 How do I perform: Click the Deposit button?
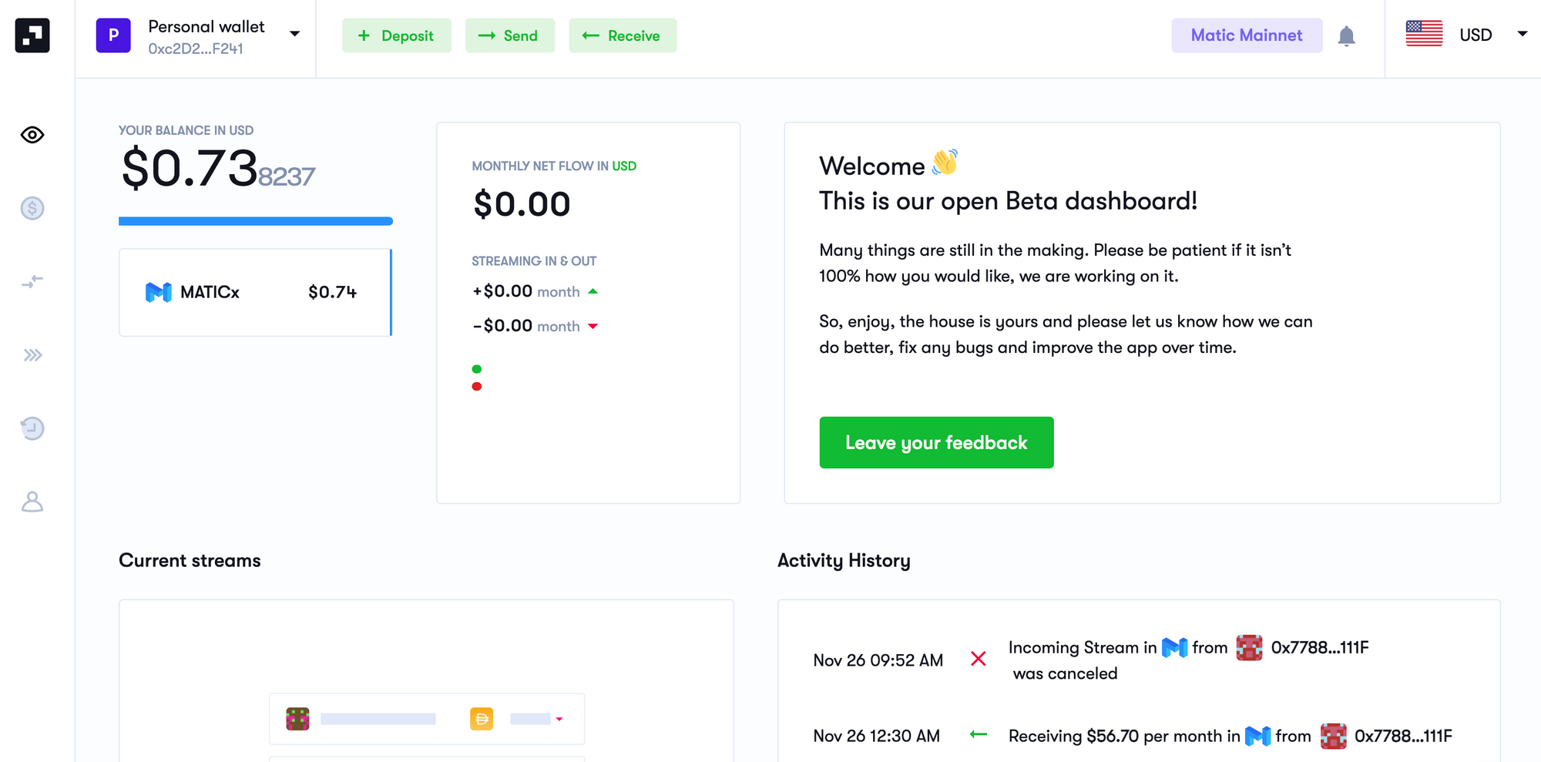[x=397, y=35]
